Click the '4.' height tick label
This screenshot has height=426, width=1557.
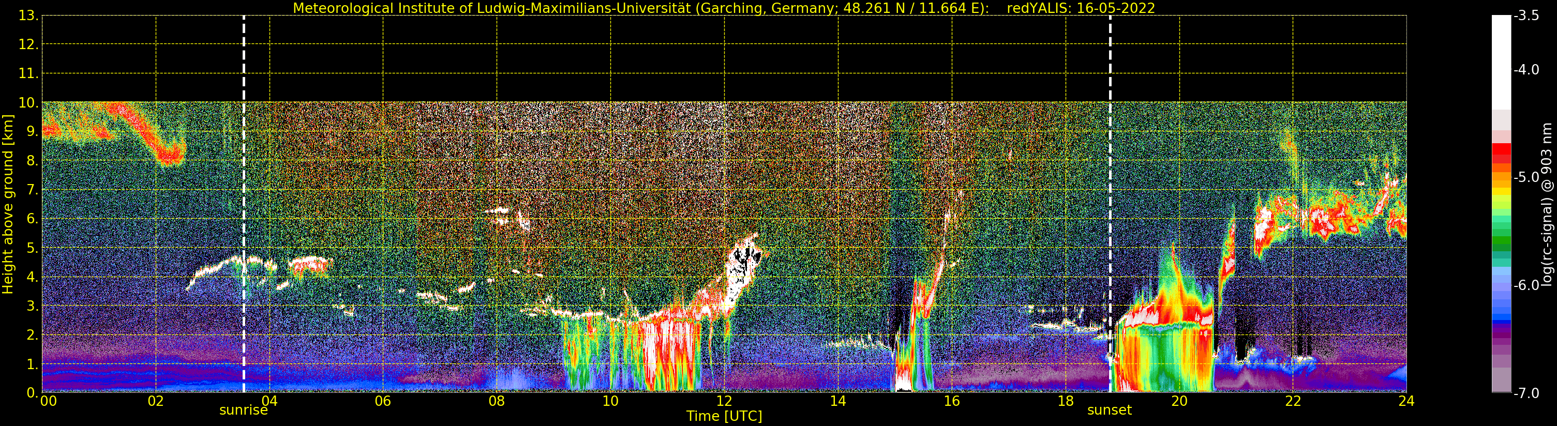click(33, 277)
